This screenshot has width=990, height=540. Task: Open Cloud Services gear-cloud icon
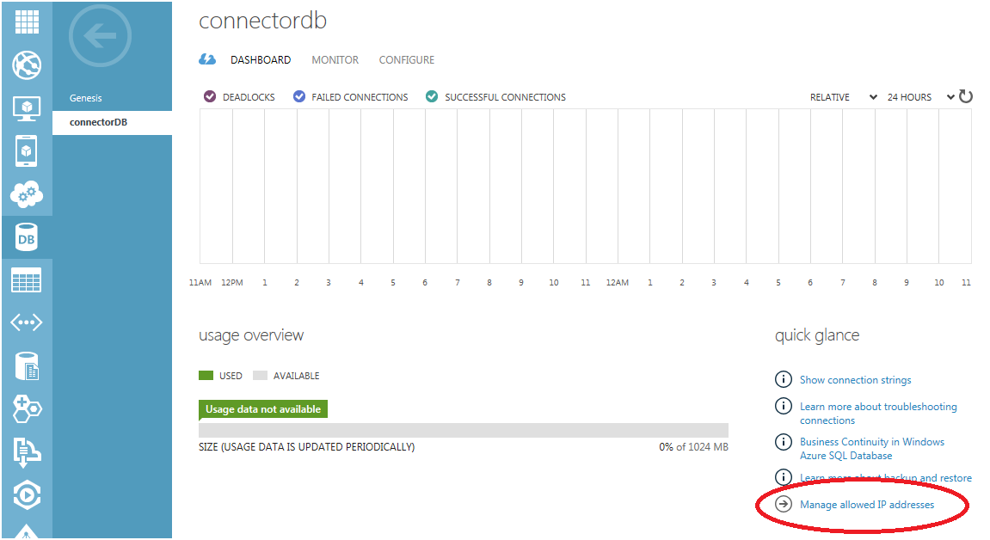[26, 194]
